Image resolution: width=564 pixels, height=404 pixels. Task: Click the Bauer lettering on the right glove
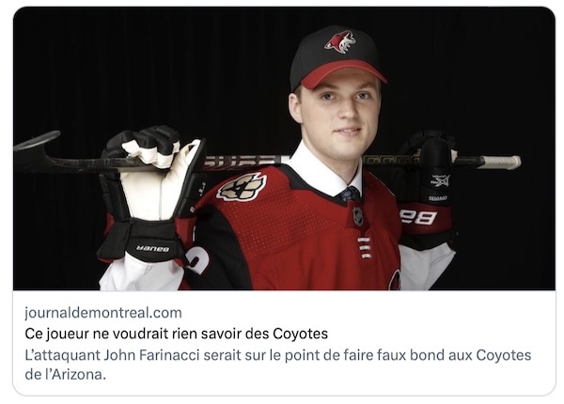coord(418,217)
